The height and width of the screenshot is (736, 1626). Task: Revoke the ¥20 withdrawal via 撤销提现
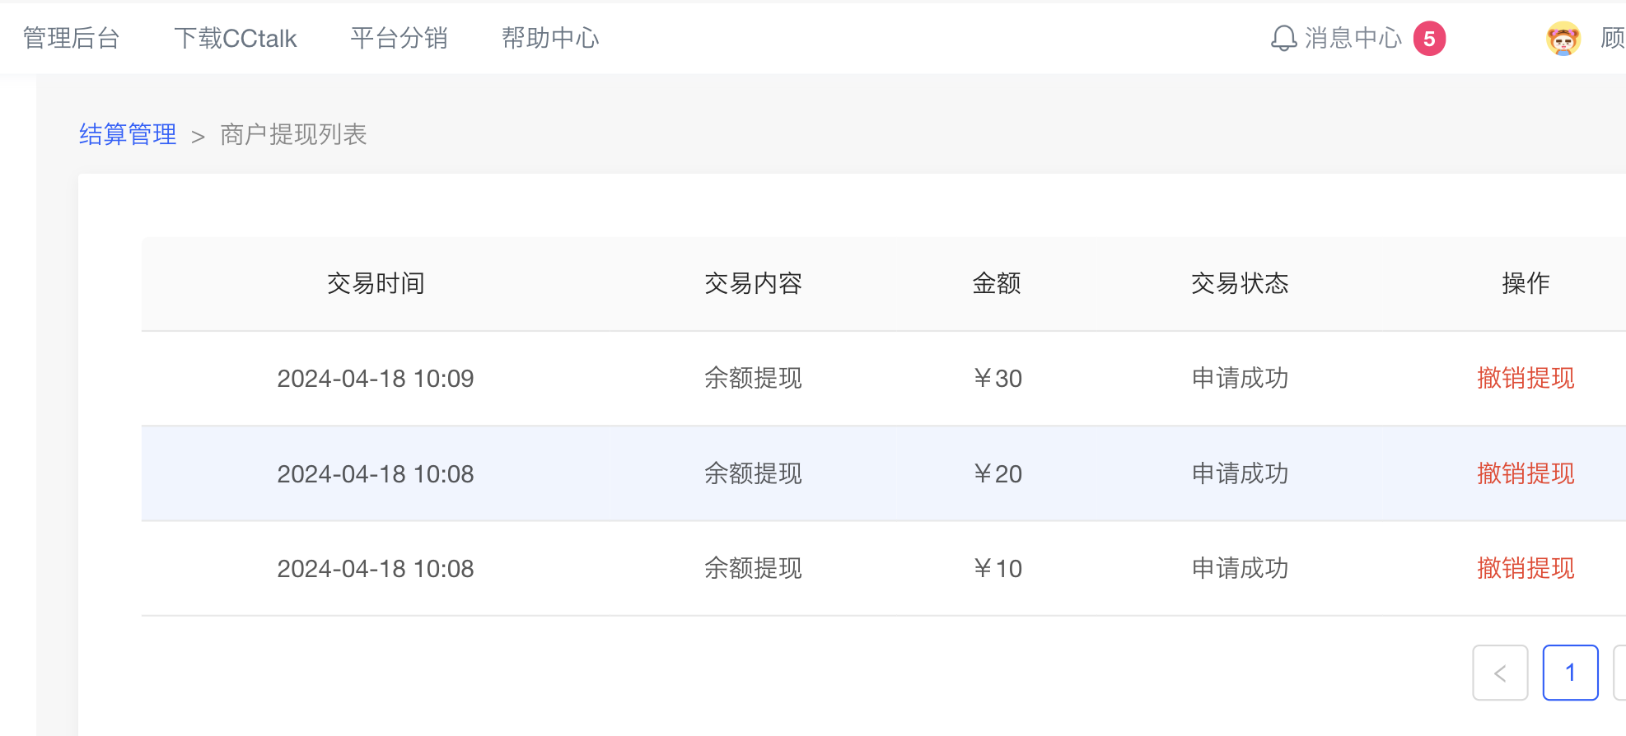point(1526,473)
